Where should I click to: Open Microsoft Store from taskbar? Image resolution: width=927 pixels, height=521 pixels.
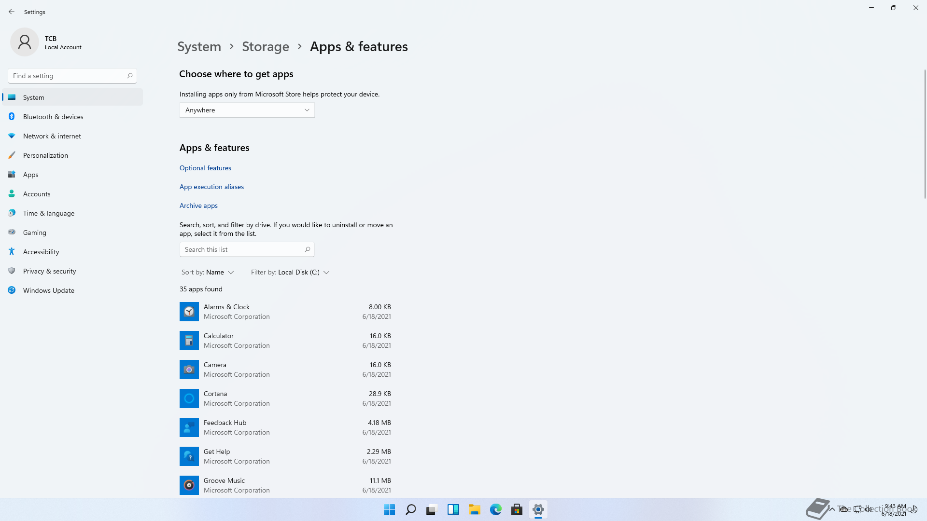(x=517, y=509)
